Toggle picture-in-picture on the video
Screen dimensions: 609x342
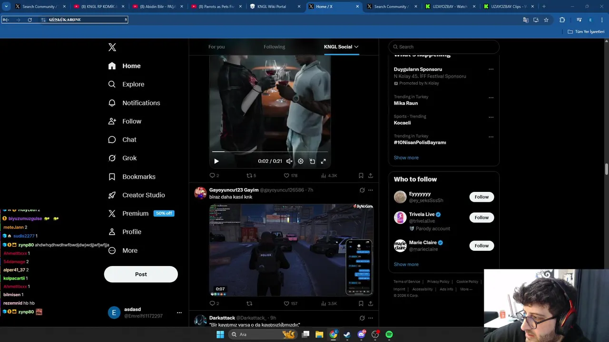[312, 161]
